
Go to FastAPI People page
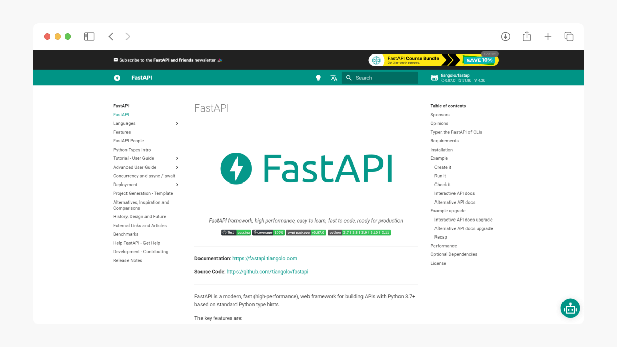tap(129, 141)
